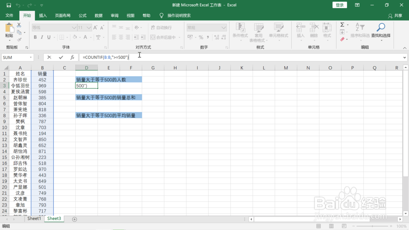
Task: Click the Cut scissors icon
Action: click(x=19, y=25)
